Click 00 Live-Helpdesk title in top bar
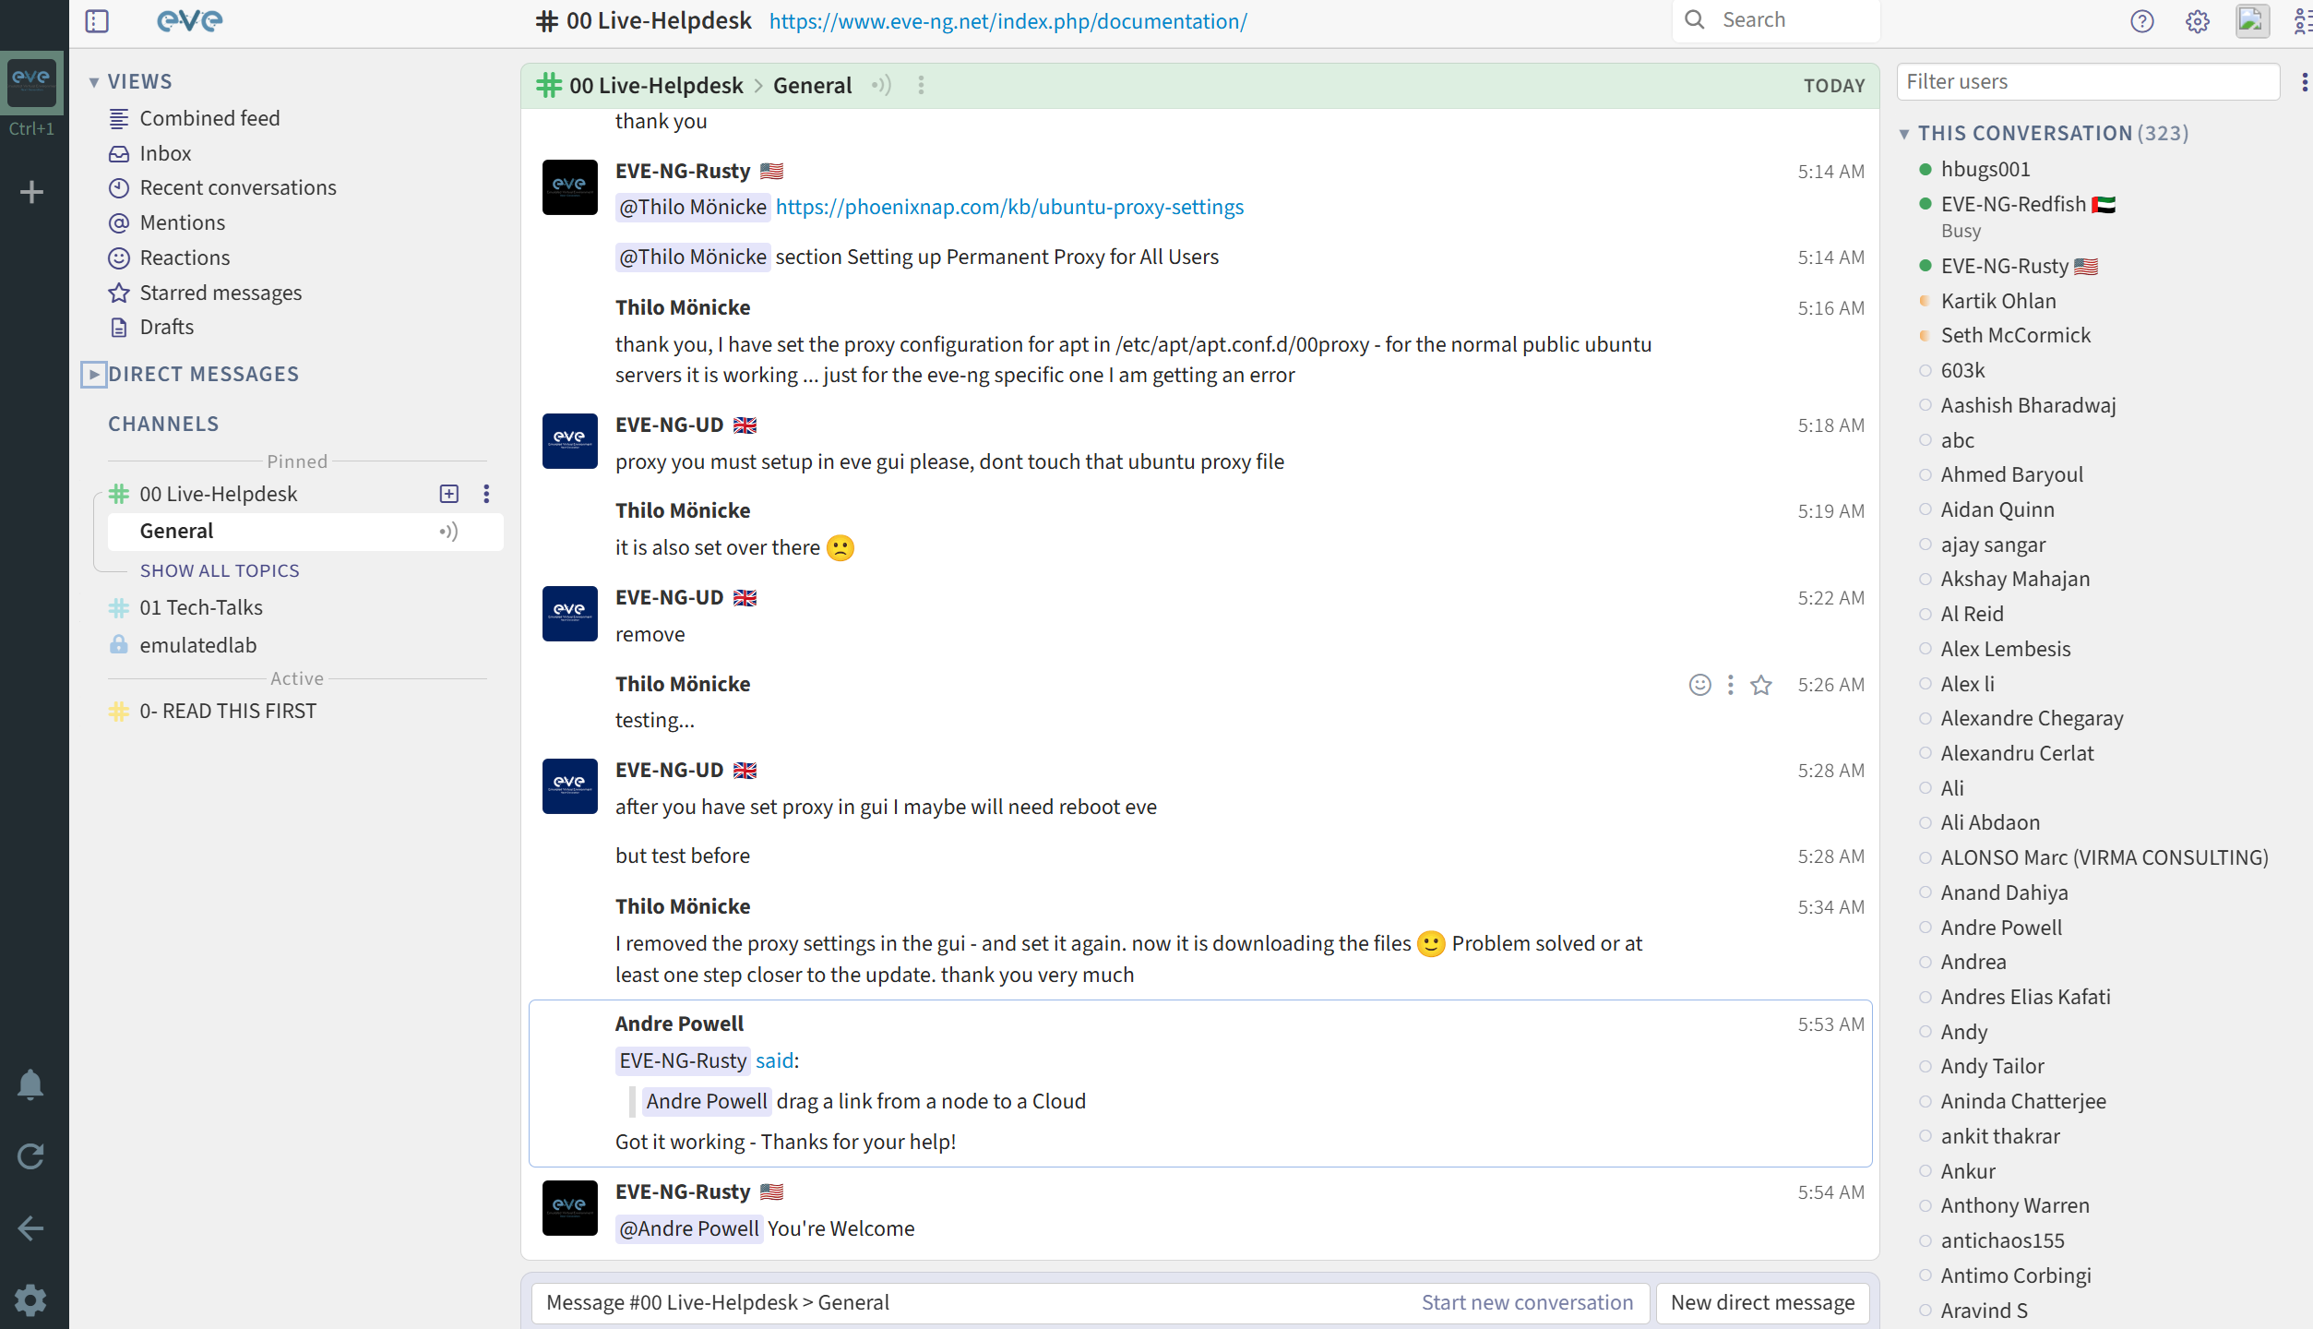This screenshot has width=2313, height=1329. tap(659, 20)
